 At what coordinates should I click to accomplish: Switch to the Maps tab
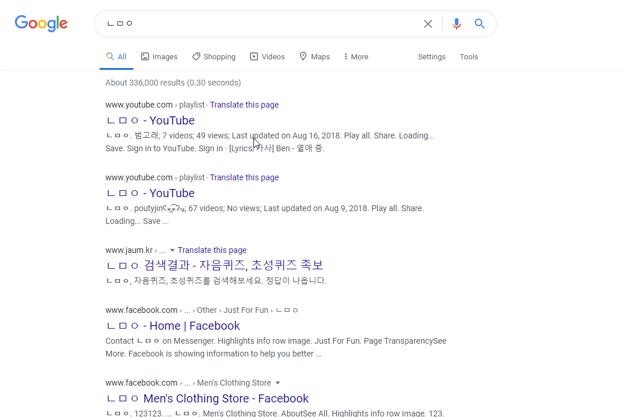(x=315, y=57)
